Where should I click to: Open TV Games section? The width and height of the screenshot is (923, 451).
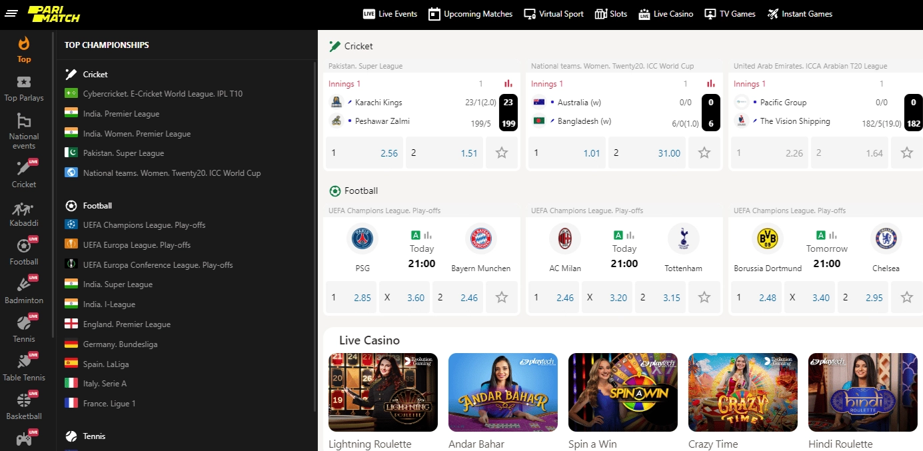(730, 14)
